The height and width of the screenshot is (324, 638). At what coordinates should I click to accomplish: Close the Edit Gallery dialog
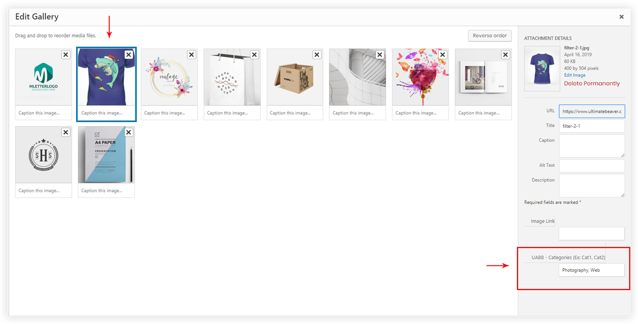coord(621,17)
